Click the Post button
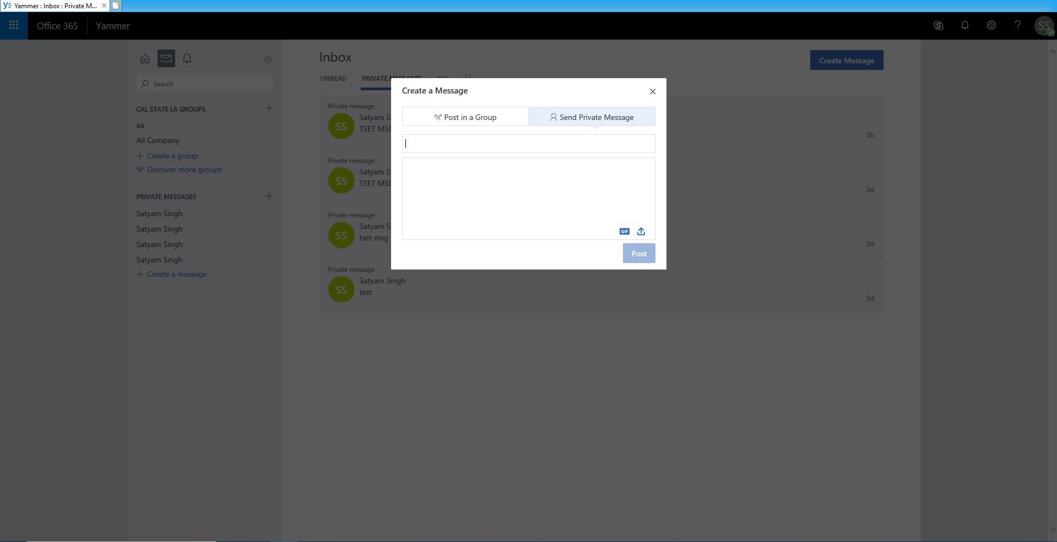Screen dimensions: 1057x542 (x=639, y=254)
